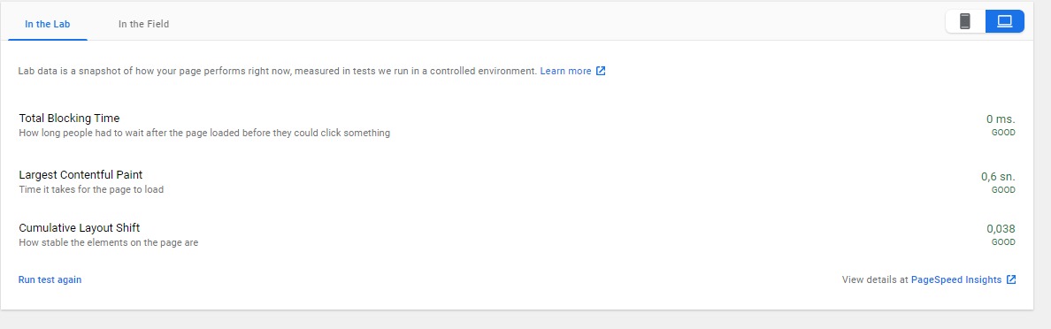Select the mobile device view icon

[965, 21]
